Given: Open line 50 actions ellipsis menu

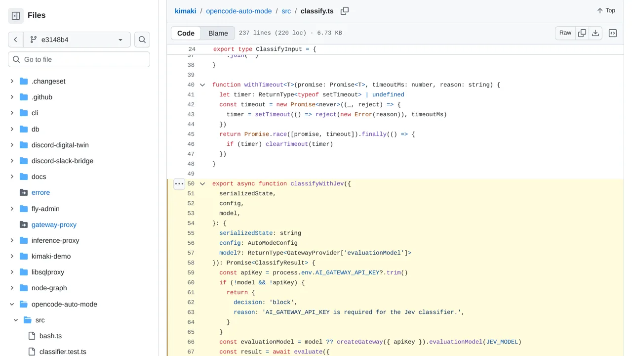Looking at the screenshot, I should point(179,183).
